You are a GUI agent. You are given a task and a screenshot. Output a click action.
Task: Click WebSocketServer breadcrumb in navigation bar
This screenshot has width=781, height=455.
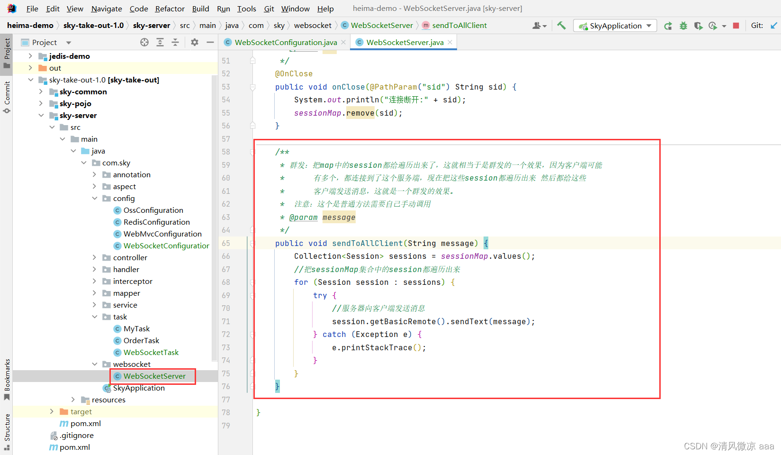pos(377,26)
